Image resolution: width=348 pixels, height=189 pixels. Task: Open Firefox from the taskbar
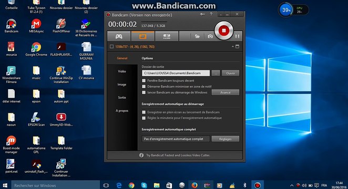point(195,185)
